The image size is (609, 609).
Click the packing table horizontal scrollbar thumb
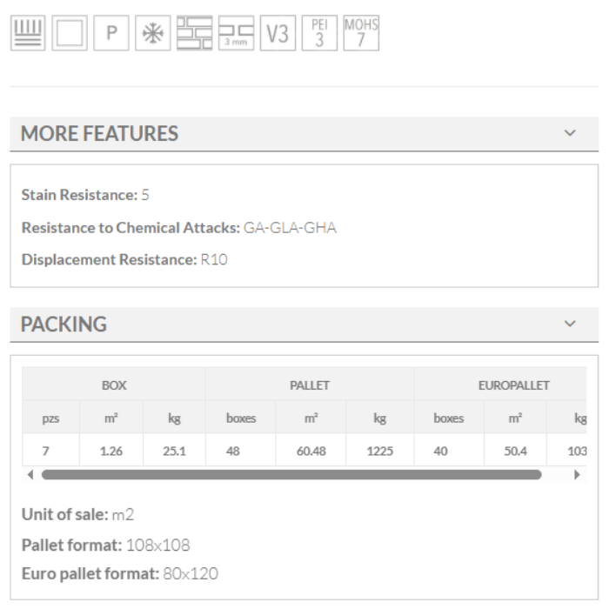point(291,475)
